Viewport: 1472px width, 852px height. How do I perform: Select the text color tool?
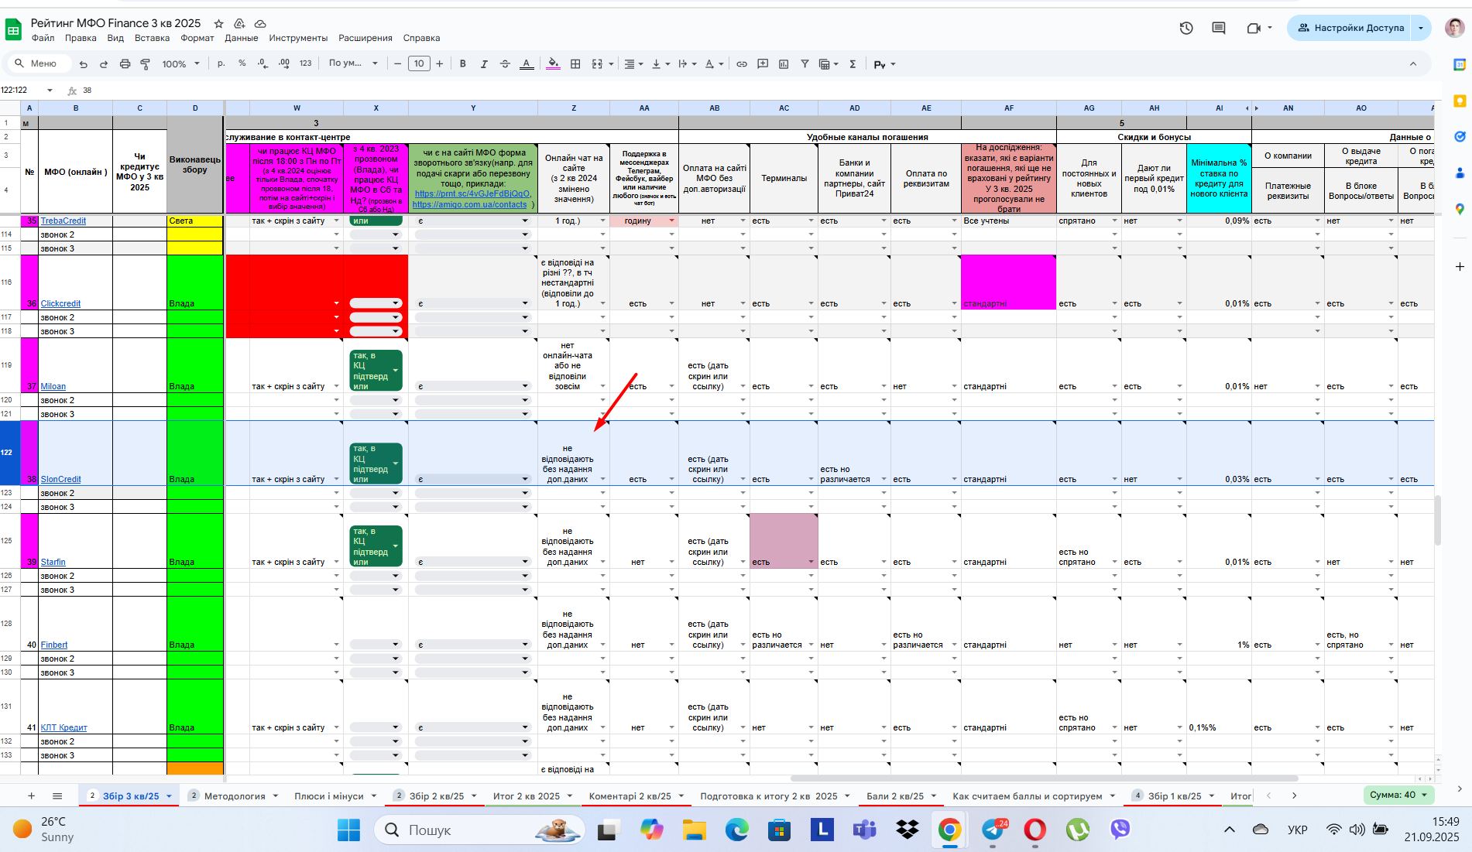(x=527, y=64)
